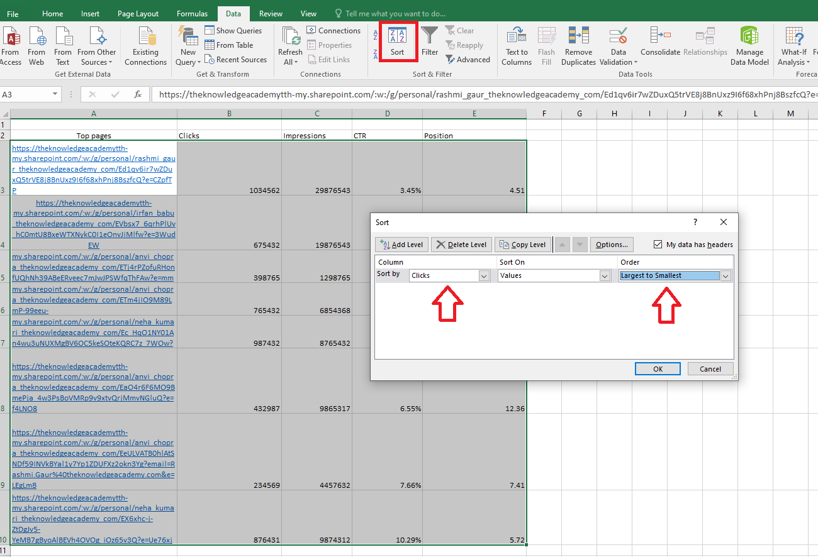The image size is (818, 557).
Task: Click the Filter icon
Action: tap(430, 41)
